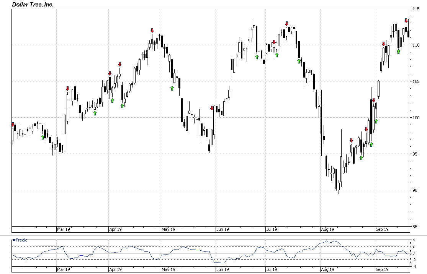427x274 pixels.
Task: Select "Mar 19" on the price chart date axis
Action: [64, 229]
